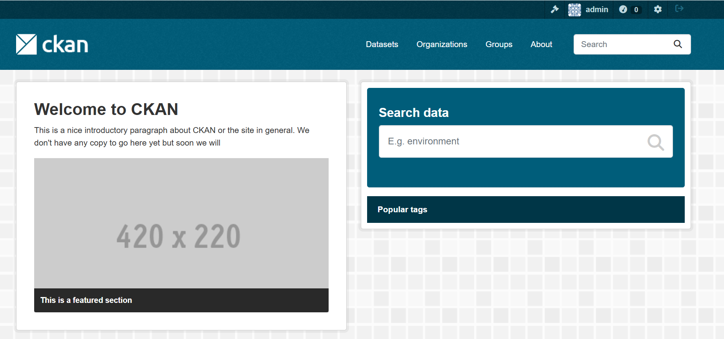724x339 pixels.
Task: Click the 420 x 220 placeholder image
Action: coord(181,223)
